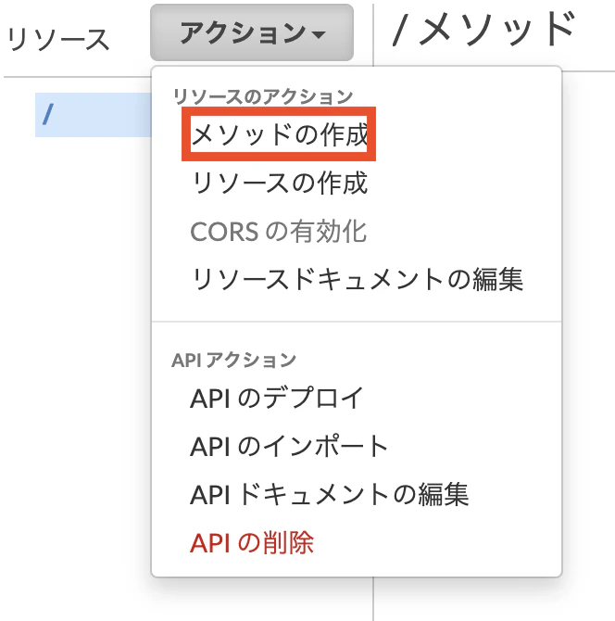This screenshot has width=615, height=621.
Task: Click the / メソッド page title
Action: [483, 30]
